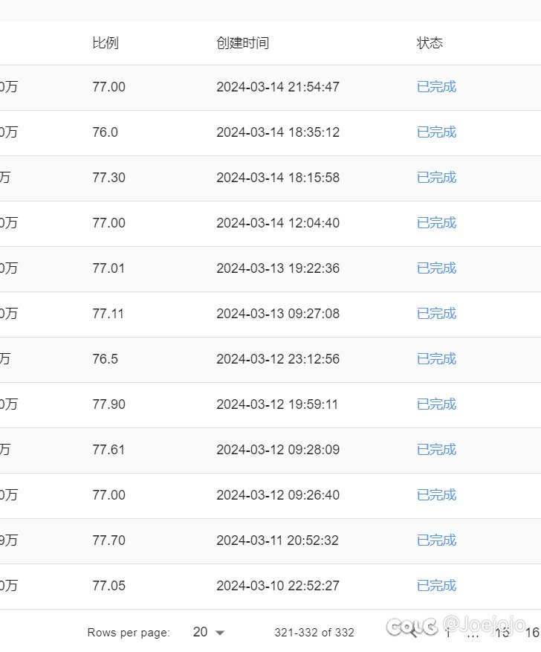Open 已完成 status for 2024-03-14 12:04:40 row
This screenshot has height=652, width=541.
[x=436, y=223]
